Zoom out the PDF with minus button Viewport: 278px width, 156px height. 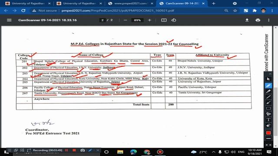(126, 20)
